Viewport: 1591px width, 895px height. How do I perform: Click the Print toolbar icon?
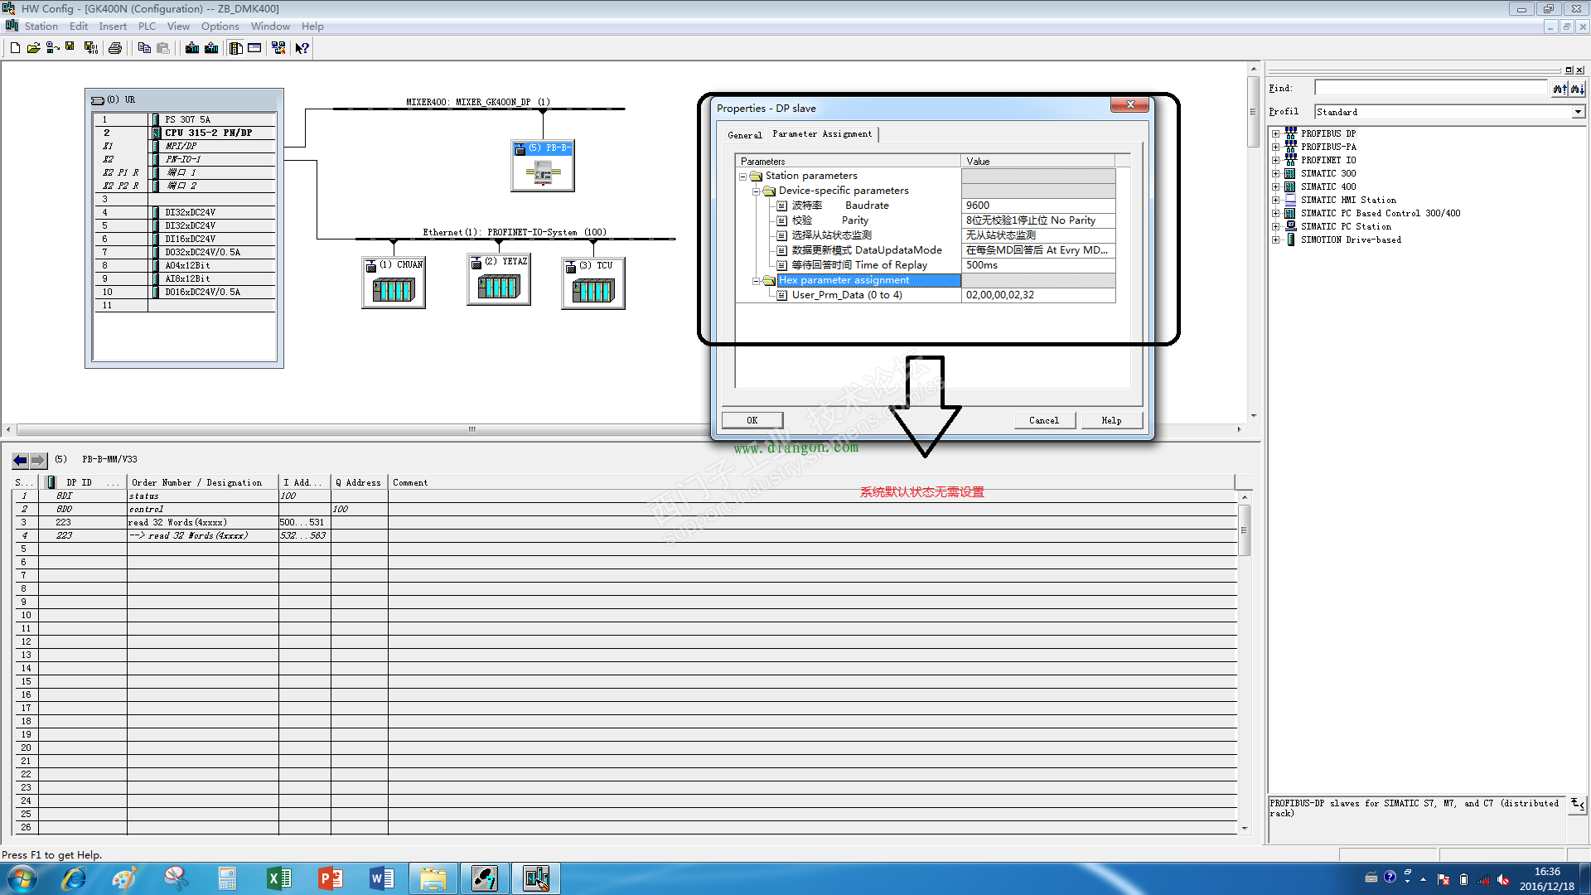coord(115,48)
